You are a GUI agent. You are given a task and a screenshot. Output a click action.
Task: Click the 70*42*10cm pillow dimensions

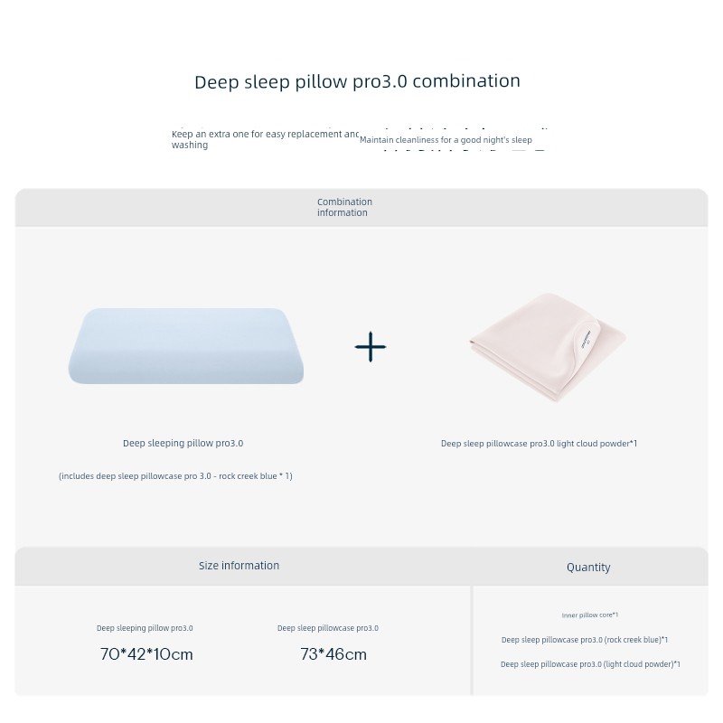146,654
